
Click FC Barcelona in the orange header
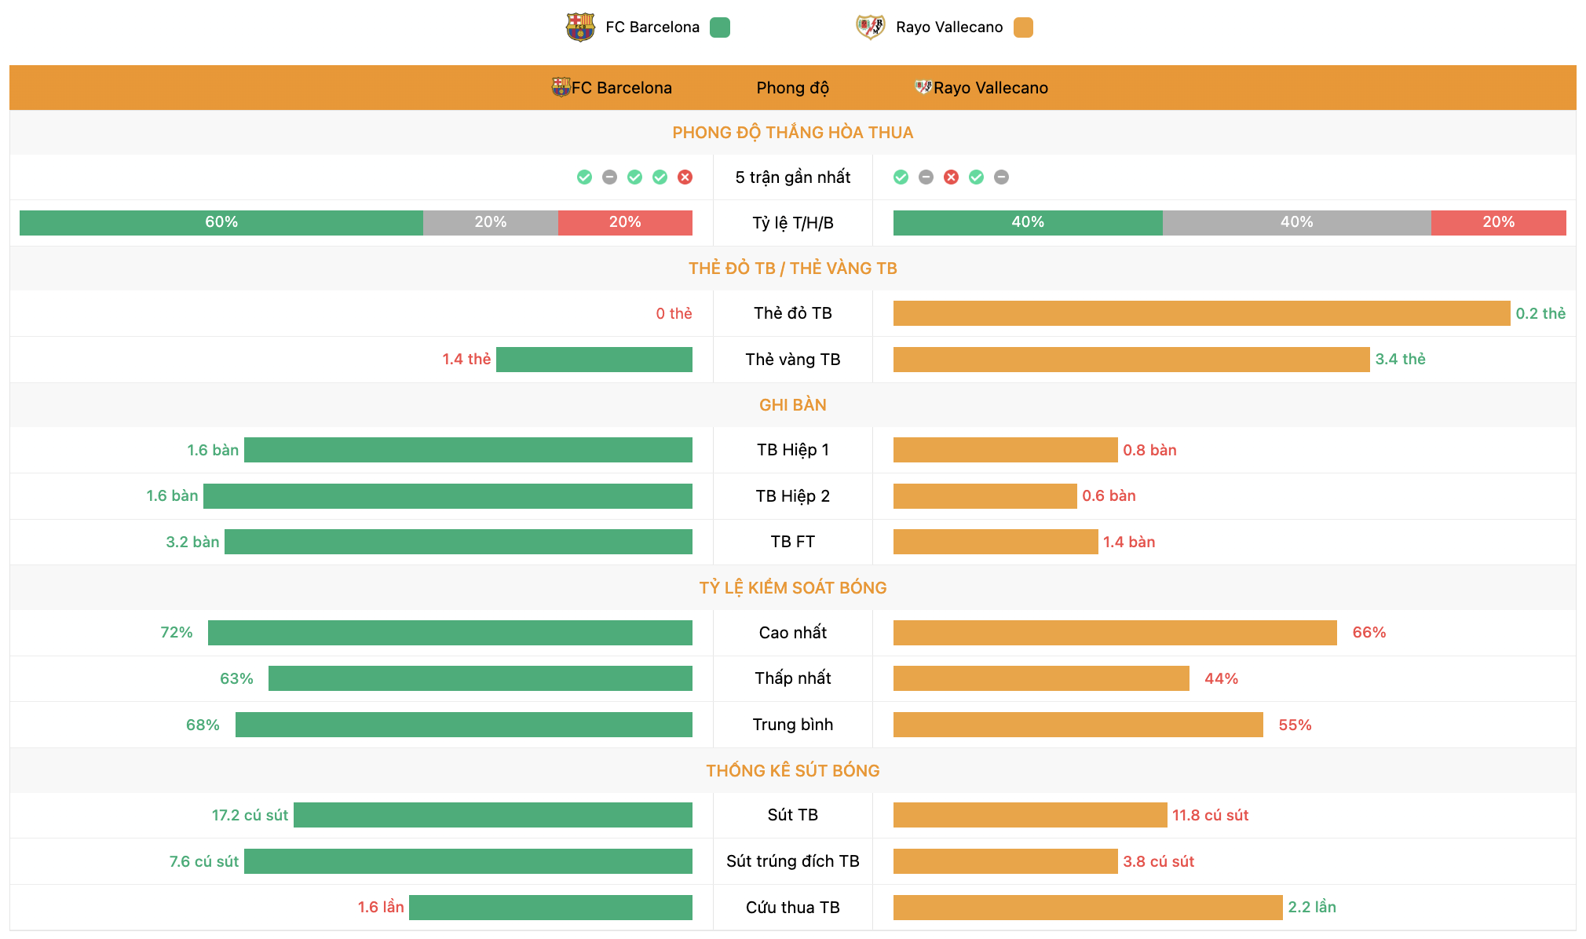pyautogui.click(x=622, y=88)
